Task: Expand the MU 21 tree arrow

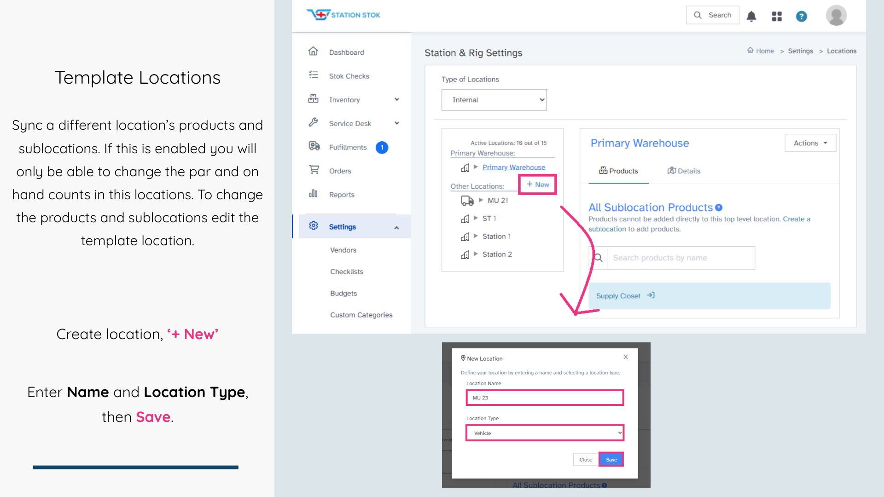Action: tap(481, 200)
